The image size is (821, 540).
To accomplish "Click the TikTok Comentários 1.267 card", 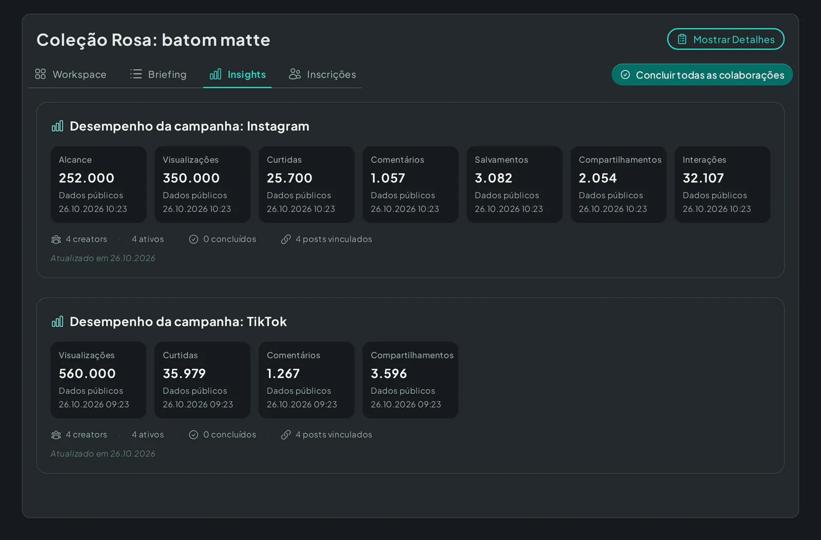I will coord(306,380).
